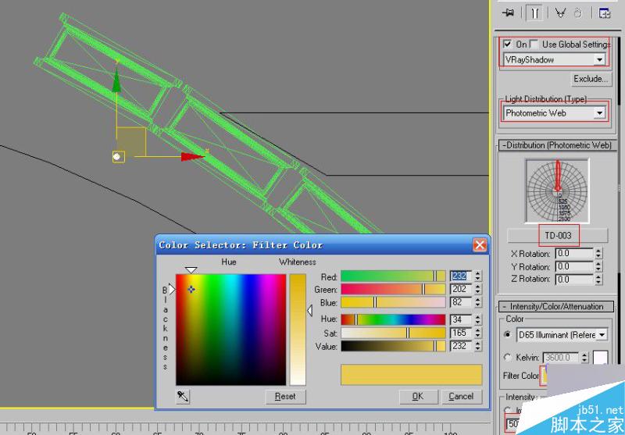
Task: Click the Blue channel slider
Action: [x=393, y=302]
